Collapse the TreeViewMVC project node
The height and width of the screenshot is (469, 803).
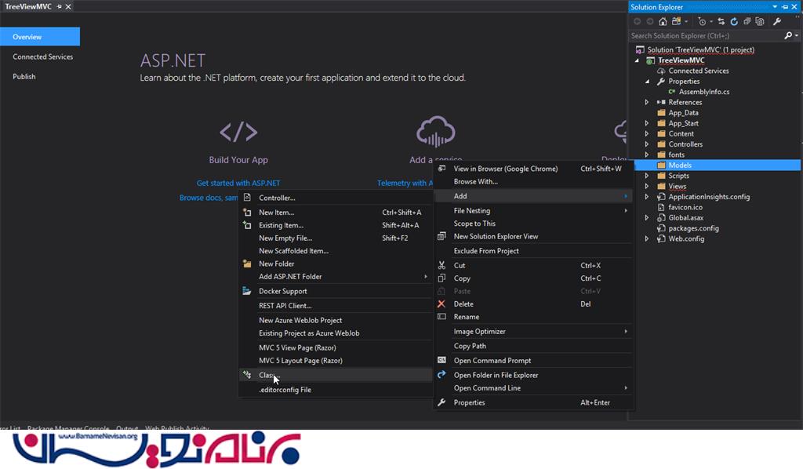(x=637, y=60)
